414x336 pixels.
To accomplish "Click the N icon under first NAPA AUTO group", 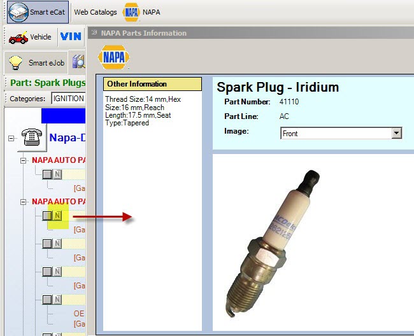I will click(57, 174).
